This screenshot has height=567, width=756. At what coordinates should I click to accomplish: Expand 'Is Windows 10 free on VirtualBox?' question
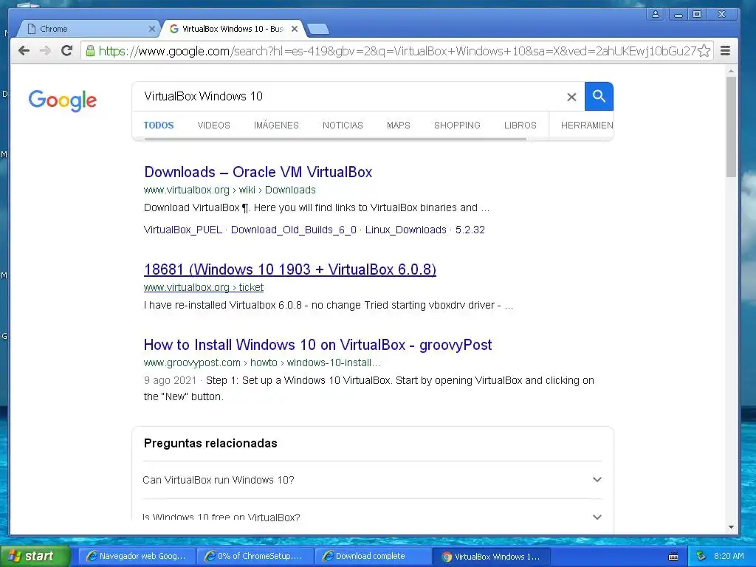click(372, 517)
